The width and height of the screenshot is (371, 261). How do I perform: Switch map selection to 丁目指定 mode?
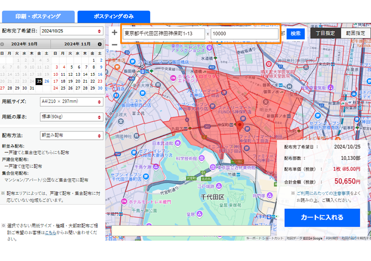pyautogui.click(x=326, y=33)
